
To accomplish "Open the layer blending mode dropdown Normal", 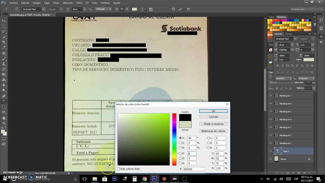I will coord(280,82).
